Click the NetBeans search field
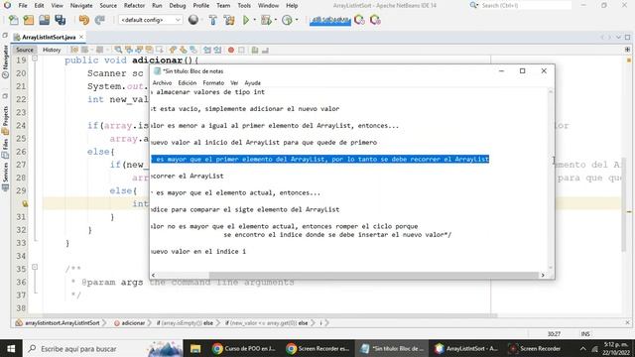 525,5
